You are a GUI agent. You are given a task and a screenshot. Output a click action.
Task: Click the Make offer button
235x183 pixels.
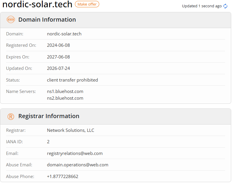pyautogui.click(x=87, y=4)
